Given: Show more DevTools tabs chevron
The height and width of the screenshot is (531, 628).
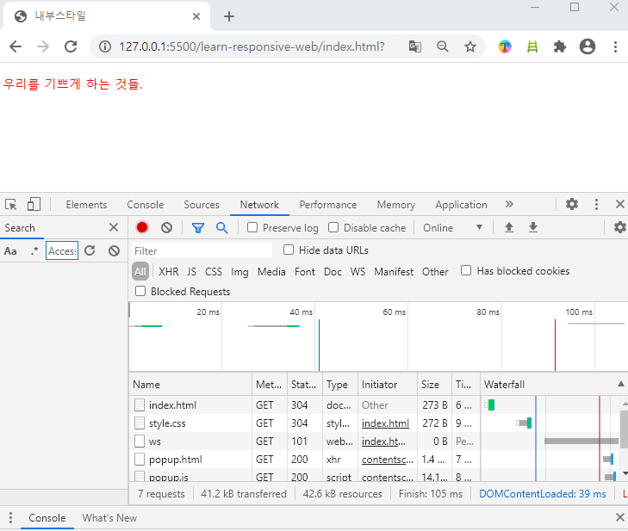Looking at the screenshot, I should [509, 204].
